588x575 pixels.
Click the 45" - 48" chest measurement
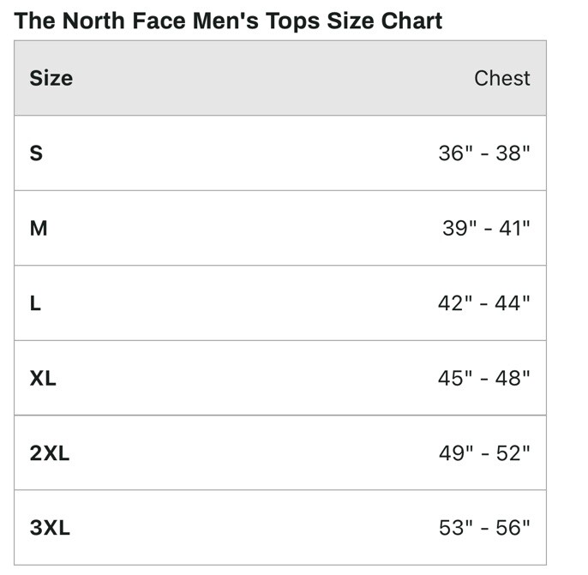pyautogui.click(x=484, y=378)
